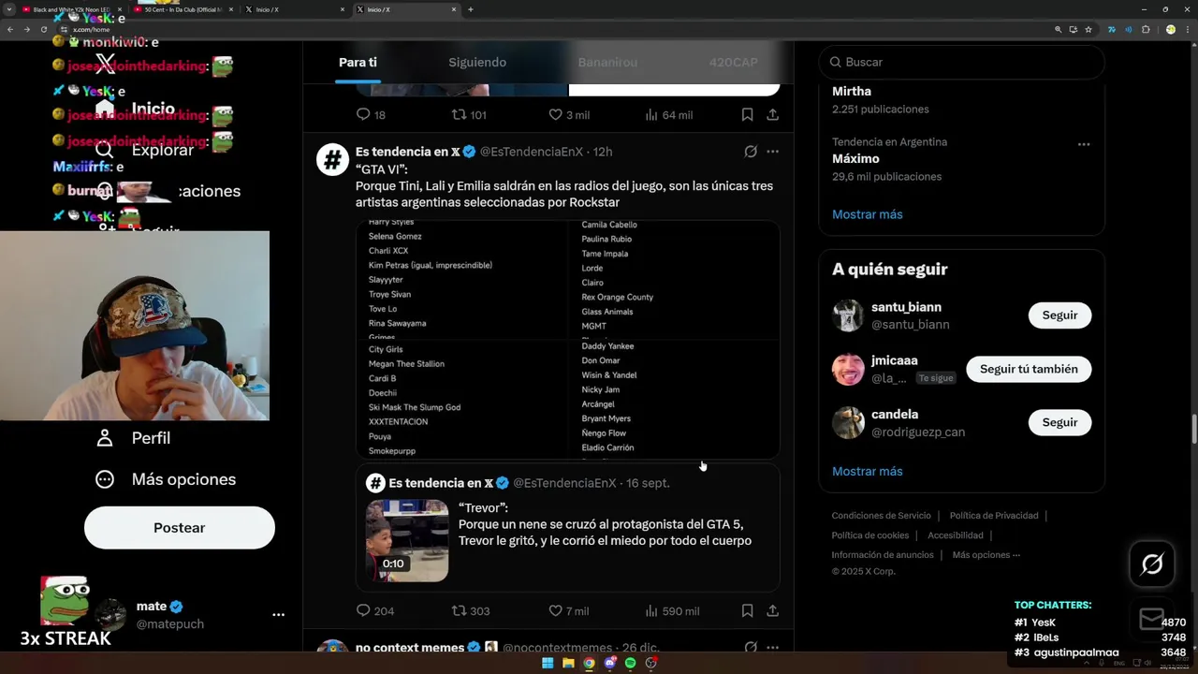
Task: Open Explorar search icon in sidebar
Action: (105, 150)
